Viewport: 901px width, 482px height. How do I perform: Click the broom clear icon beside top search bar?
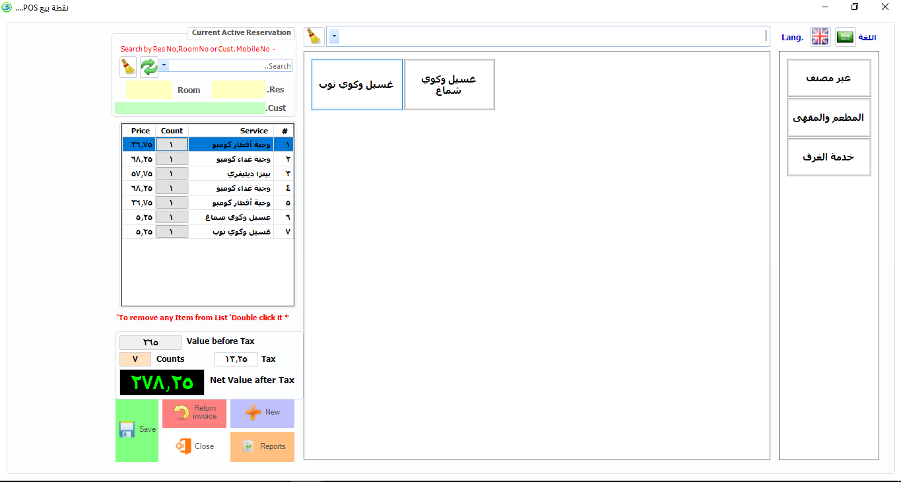point(314,36)
